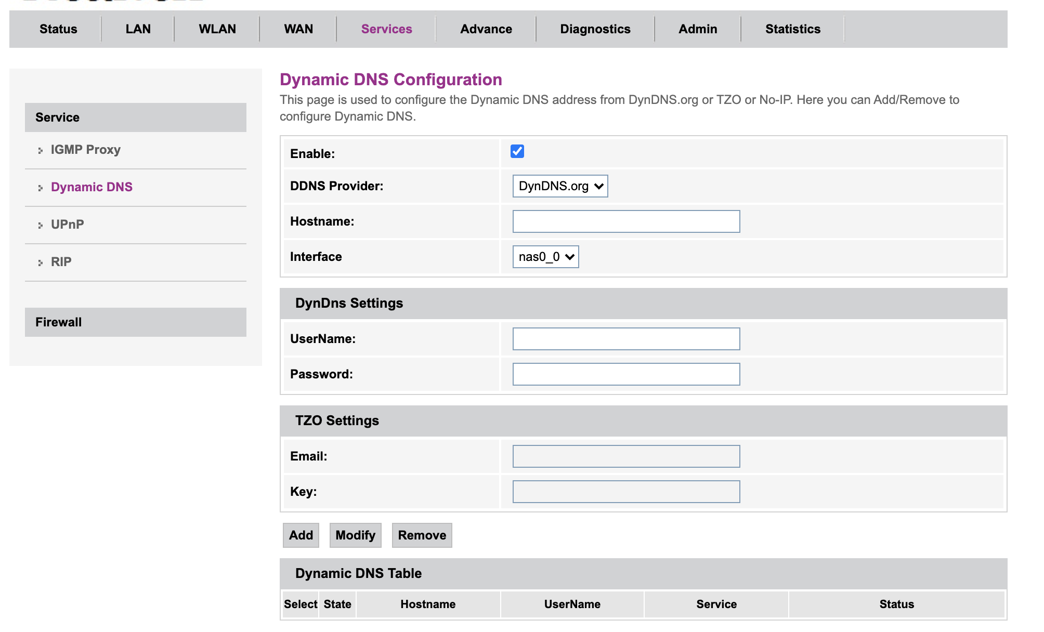1044x632 pixels.
Task: Open the Admin menu tab
Action: pos(697,29)
